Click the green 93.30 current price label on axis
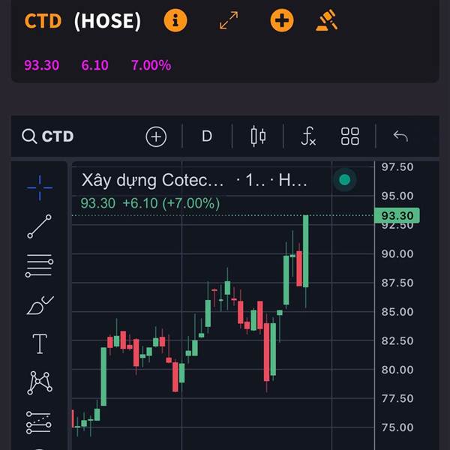The height and width of the screenshot is (450, 450). click(x=397, y=215)
